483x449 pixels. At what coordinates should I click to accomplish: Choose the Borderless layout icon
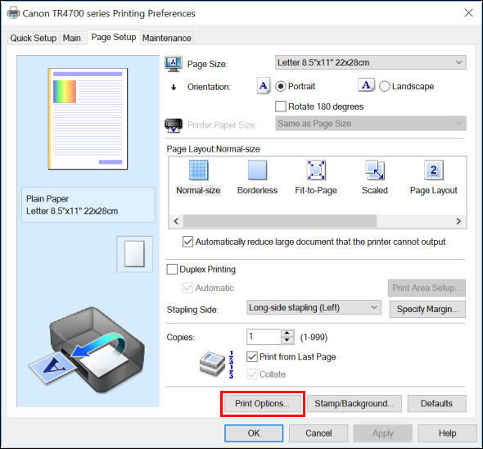[257, 170]
